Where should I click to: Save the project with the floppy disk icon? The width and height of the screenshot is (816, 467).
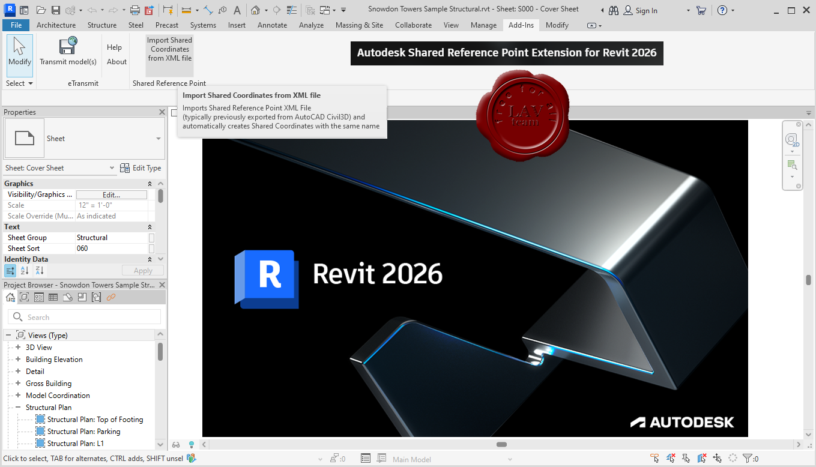56,10
